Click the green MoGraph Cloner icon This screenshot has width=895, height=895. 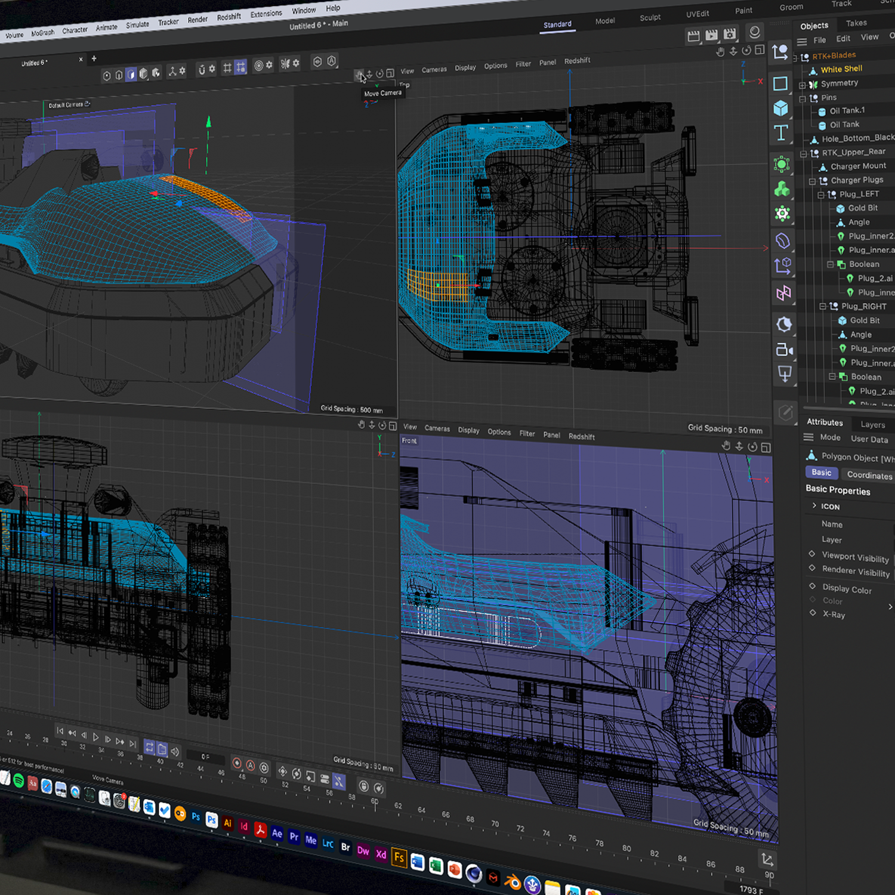[x=782, y=190]
